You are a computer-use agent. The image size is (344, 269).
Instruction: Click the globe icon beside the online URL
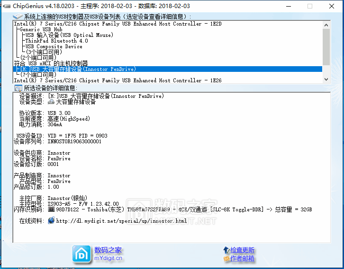pos(51,221)
